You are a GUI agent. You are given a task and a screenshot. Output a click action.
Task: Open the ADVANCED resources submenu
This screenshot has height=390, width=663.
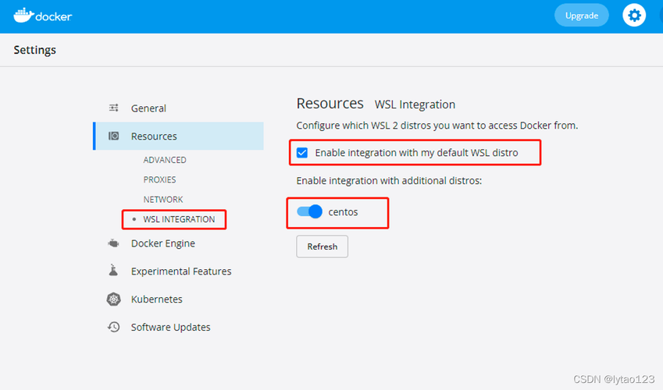coord(165,160)
